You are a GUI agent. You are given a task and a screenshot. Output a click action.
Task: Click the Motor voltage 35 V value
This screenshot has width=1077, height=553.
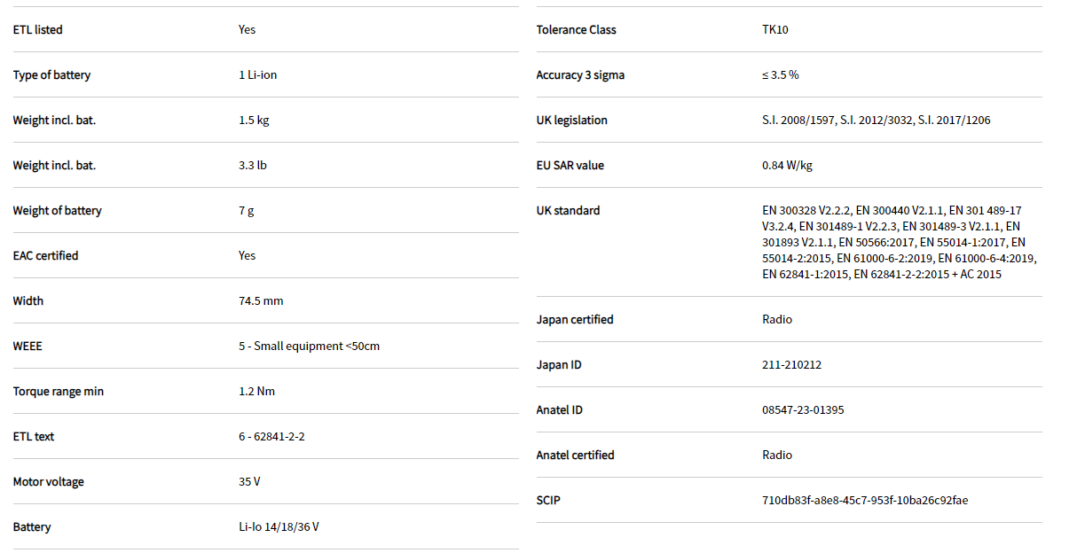click(249, 481)
